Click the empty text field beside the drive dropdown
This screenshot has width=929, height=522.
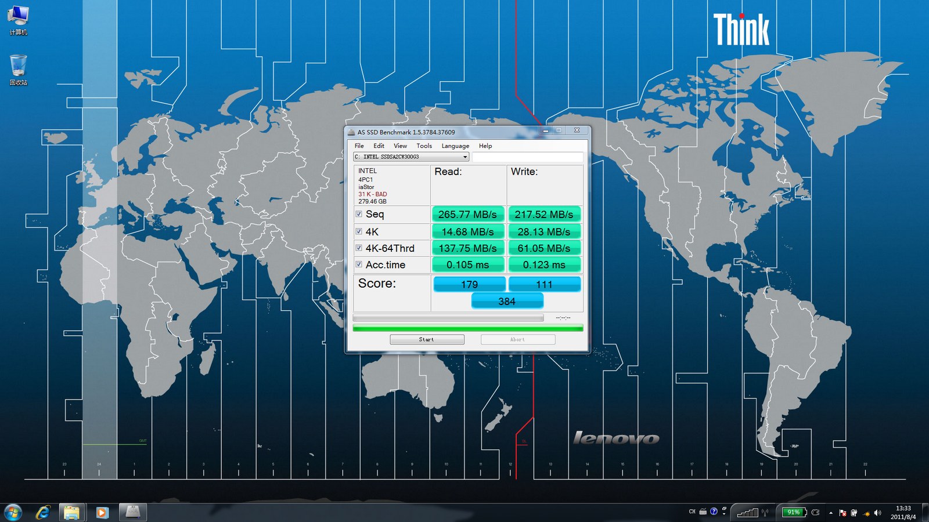527,157
